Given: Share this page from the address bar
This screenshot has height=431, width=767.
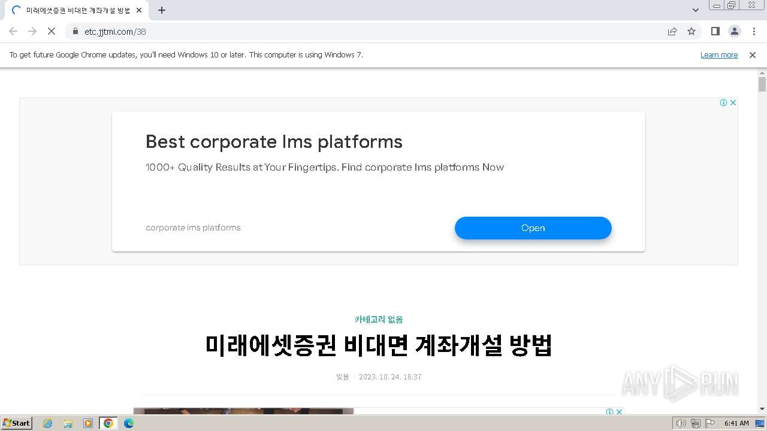Looking at the screenshot, I should click(672, 31).
